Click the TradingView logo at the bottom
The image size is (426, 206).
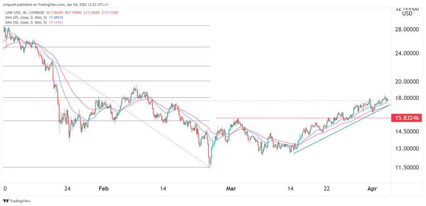17,201
